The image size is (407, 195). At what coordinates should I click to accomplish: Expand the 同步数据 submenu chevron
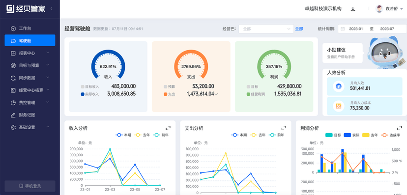[48, 77]
